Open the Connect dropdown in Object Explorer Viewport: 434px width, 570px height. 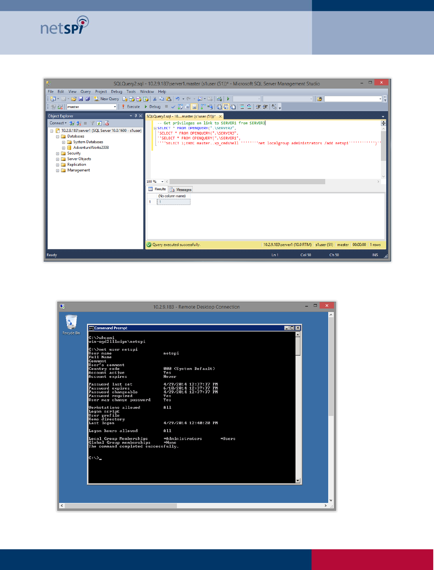[58, 123]
